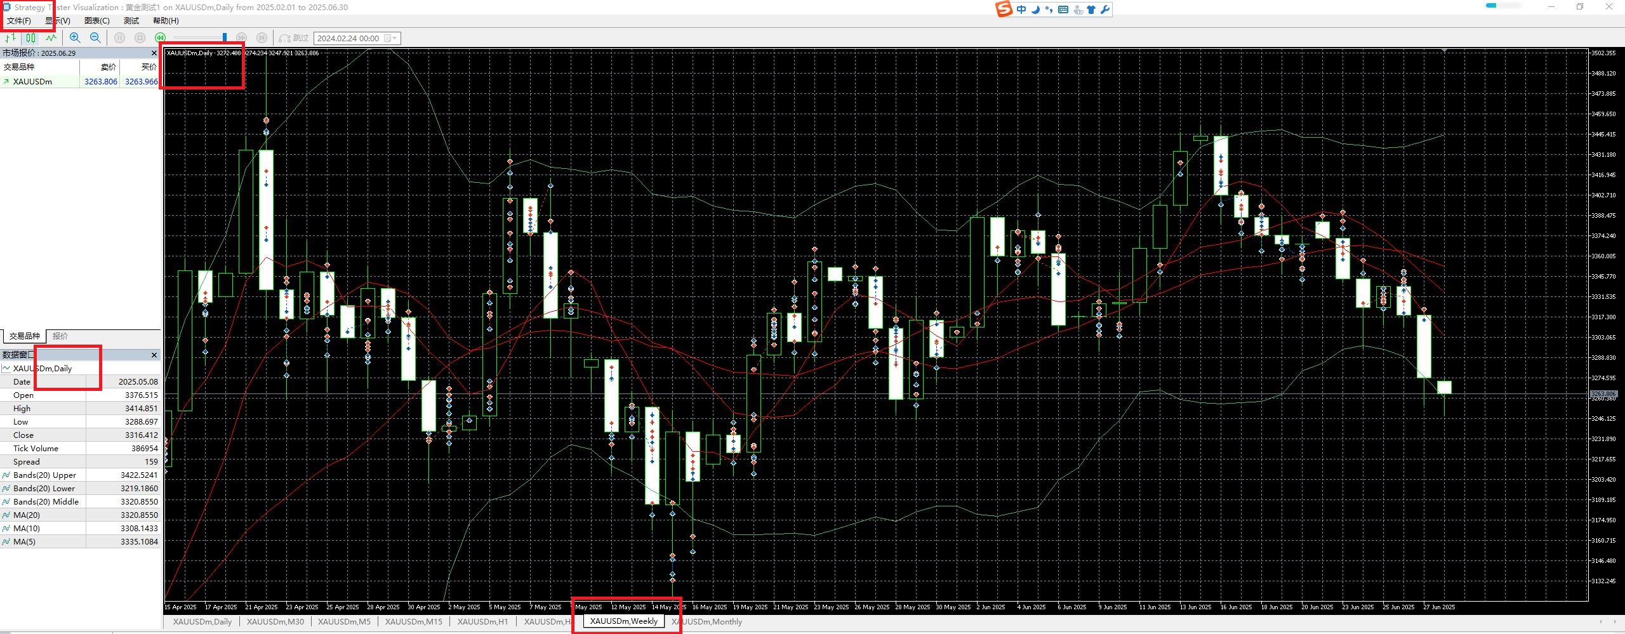1625x634 pixels.
Task: Click the ask price 3263.966
Action: click(141, 82)
